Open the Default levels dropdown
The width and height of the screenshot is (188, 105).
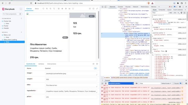click(166, 83)
